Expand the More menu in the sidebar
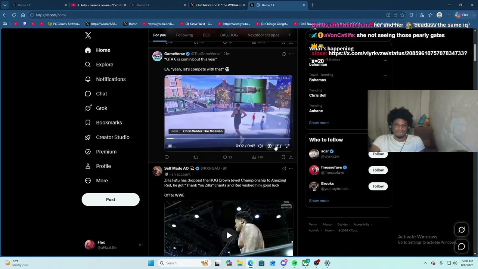 96,180
